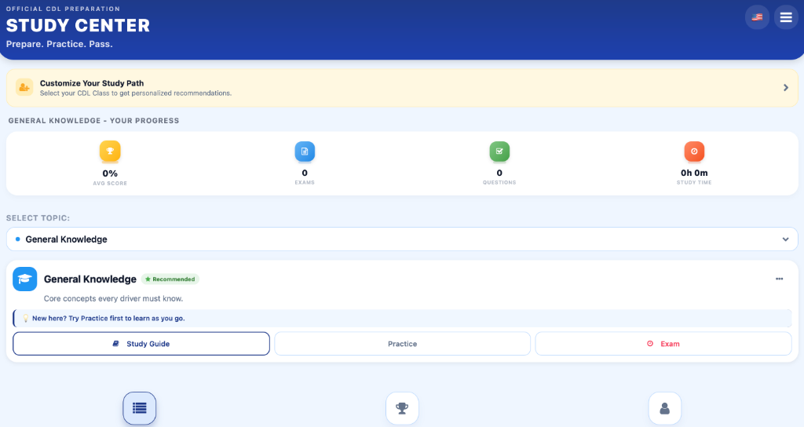This screenshot has width=804, height=427.
Task: Click the General Knowledge graduation cap icon
Action: tap(24, 279)
